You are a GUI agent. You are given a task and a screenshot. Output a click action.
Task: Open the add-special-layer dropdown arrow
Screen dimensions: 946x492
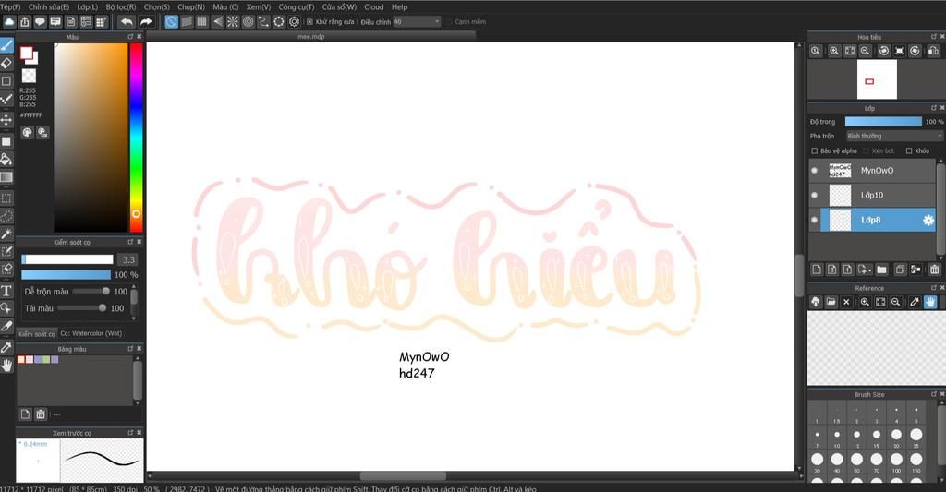[x=869, y=270]
